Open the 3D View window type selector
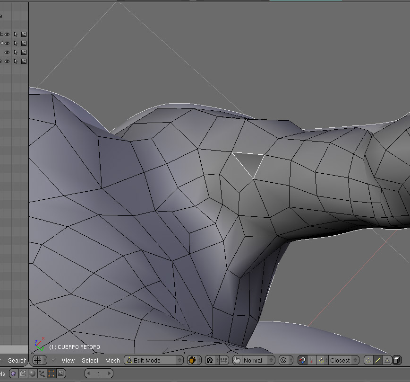 tap(40, 360)
